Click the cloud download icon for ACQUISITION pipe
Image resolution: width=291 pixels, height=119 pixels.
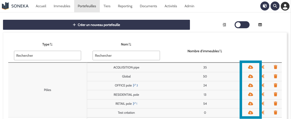pyautogui.click(x=250, y=67)
